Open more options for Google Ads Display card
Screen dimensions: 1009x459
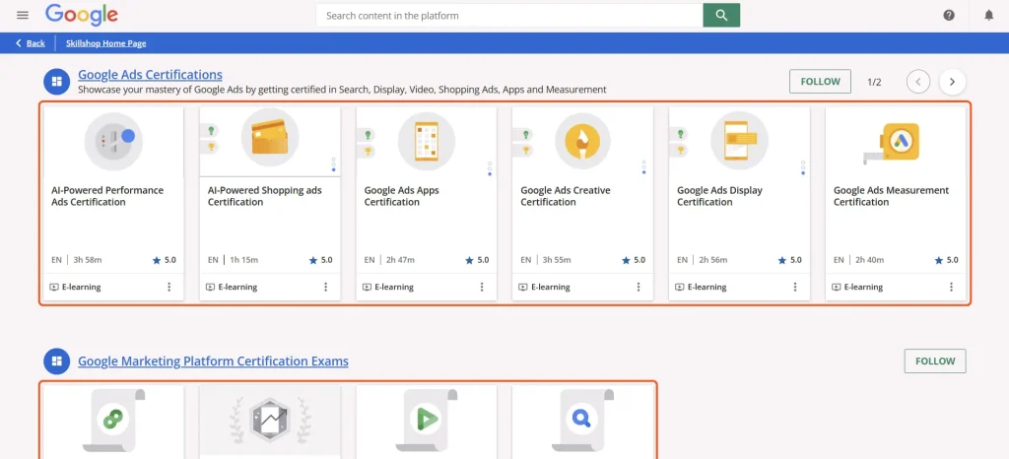point(795,287)
